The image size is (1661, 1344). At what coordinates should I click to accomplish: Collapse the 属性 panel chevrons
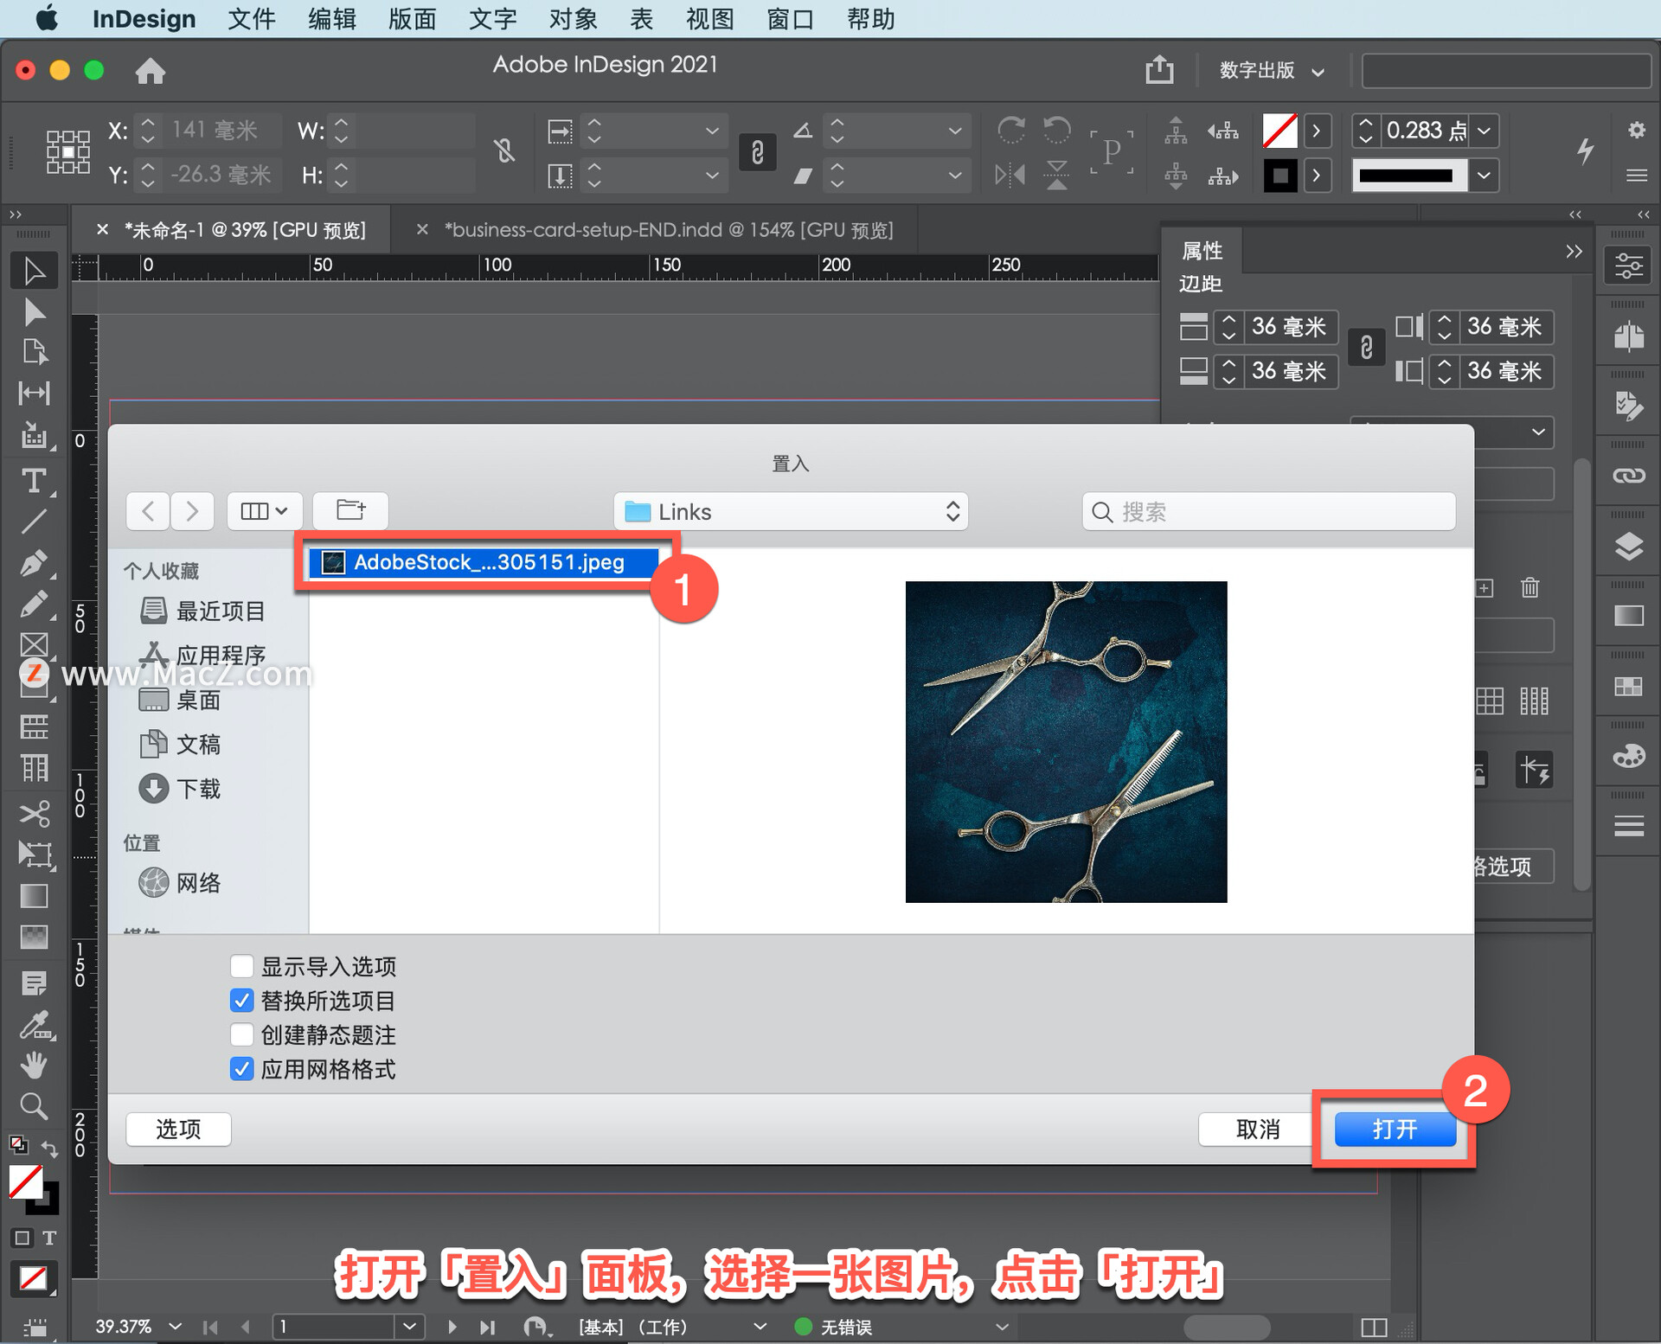[1574, 251]
